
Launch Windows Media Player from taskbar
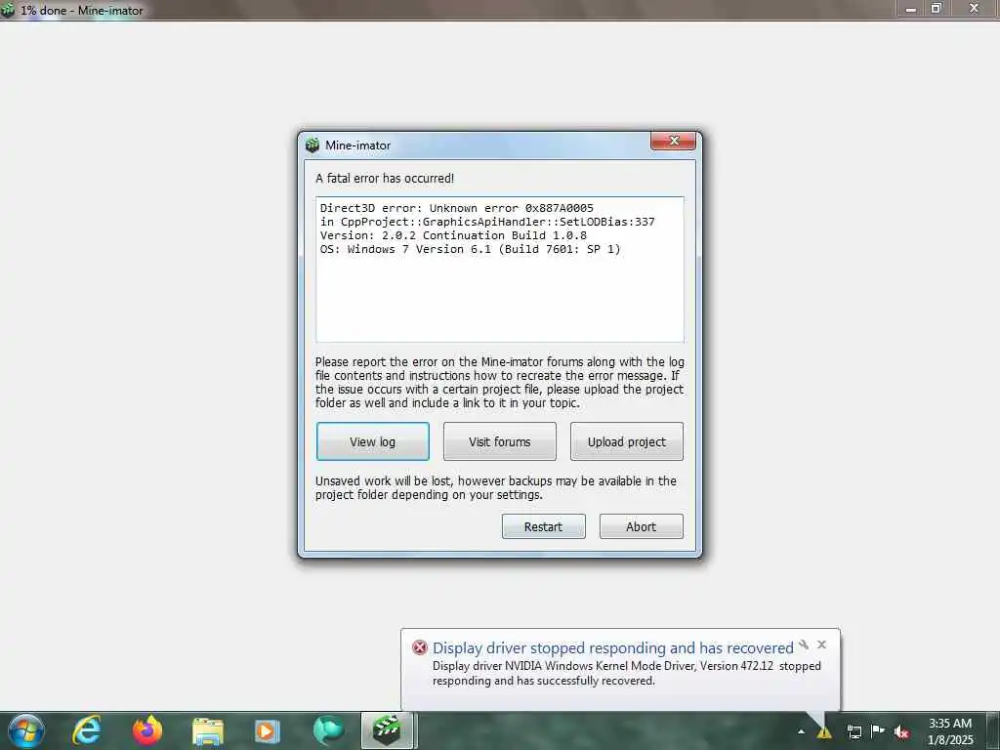(x=267, y=731)
